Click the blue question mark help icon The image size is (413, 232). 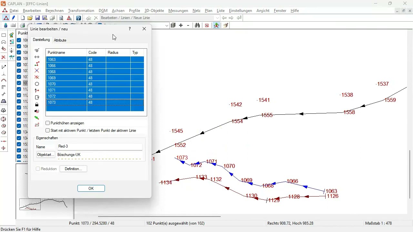click(x=78, y=18)
